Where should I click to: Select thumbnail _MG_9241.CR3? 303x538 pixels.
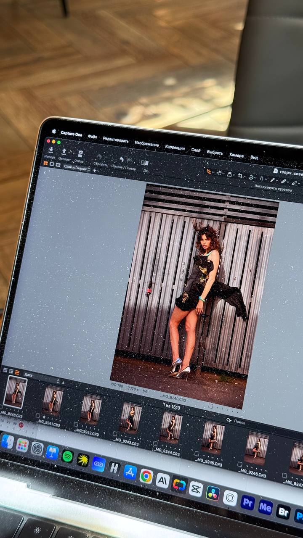point(53,401)
